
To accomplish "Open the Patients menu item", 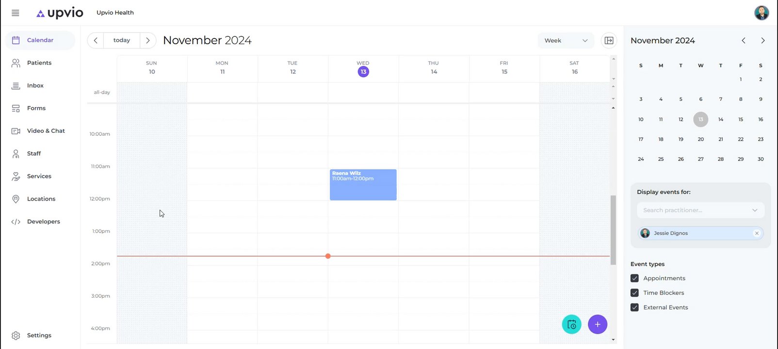I will click(39, 63).
